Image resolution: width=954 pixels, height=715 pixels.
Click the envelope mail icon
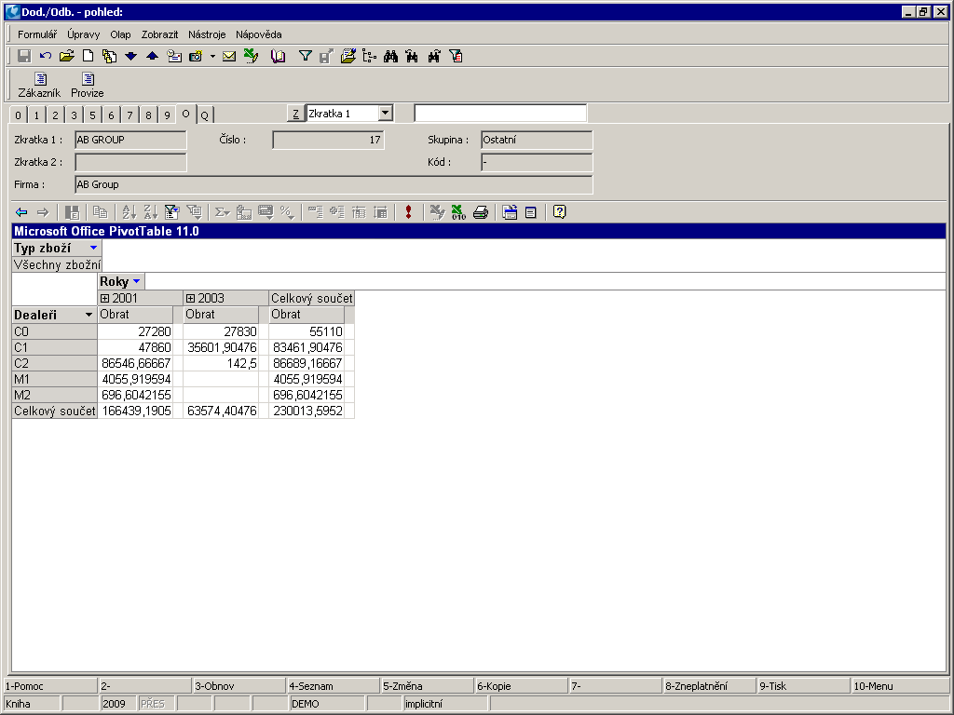pyautogui.click(x=229, y=56)
